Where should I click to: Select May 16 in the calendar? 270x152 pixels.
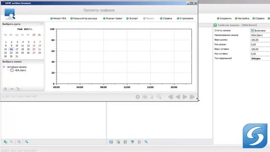pos(11,49)
